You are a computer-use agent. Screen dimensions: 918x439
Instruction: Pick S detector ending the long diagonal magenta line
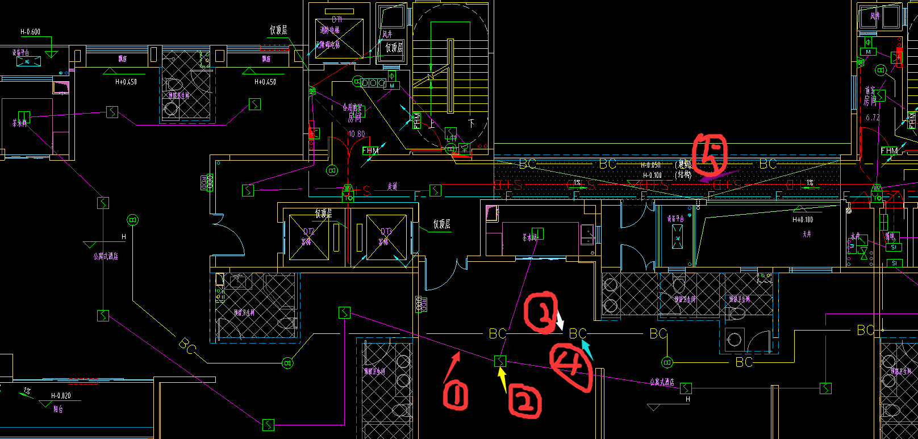(268, 424)
